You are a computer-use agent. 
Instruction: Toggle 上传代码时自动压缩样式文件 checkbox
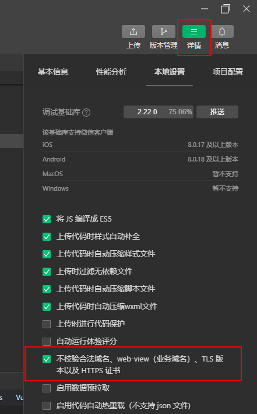(x=47, y=254)
